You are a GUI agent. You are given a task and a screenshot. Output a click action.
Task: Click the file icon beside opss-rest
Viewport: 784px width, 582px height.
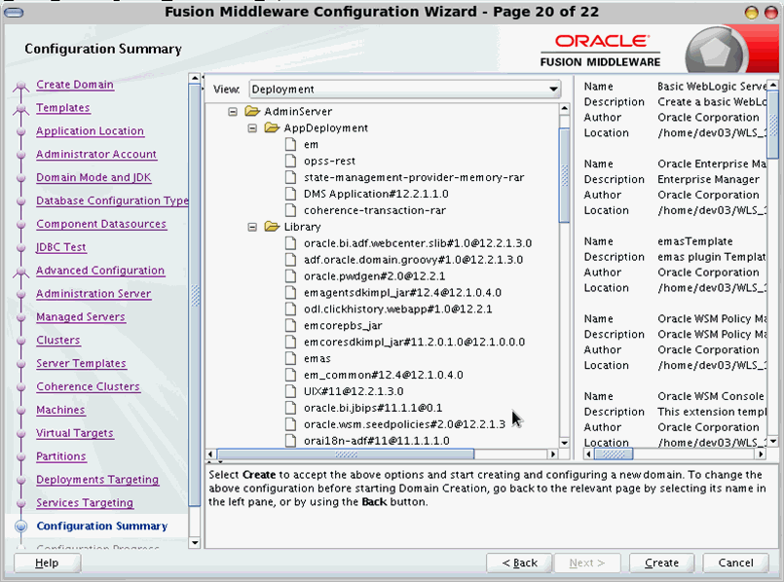tap(290, 161)
